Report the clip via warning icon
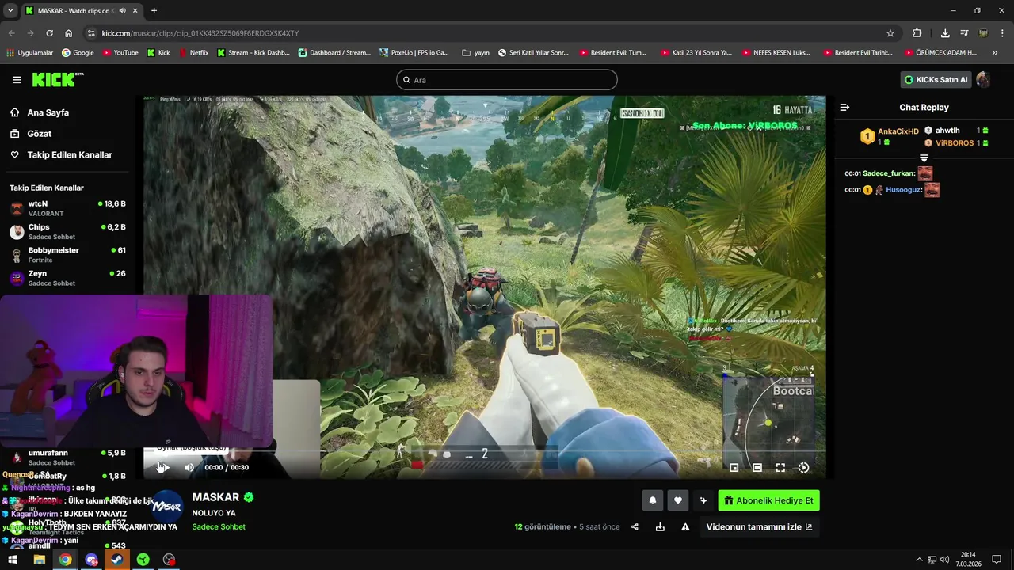 (685, 527)
